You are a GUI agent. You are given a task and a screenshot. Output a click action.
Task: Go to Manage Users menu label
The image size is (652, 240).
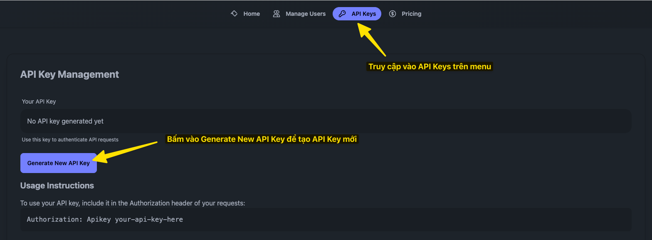(306, 14)
